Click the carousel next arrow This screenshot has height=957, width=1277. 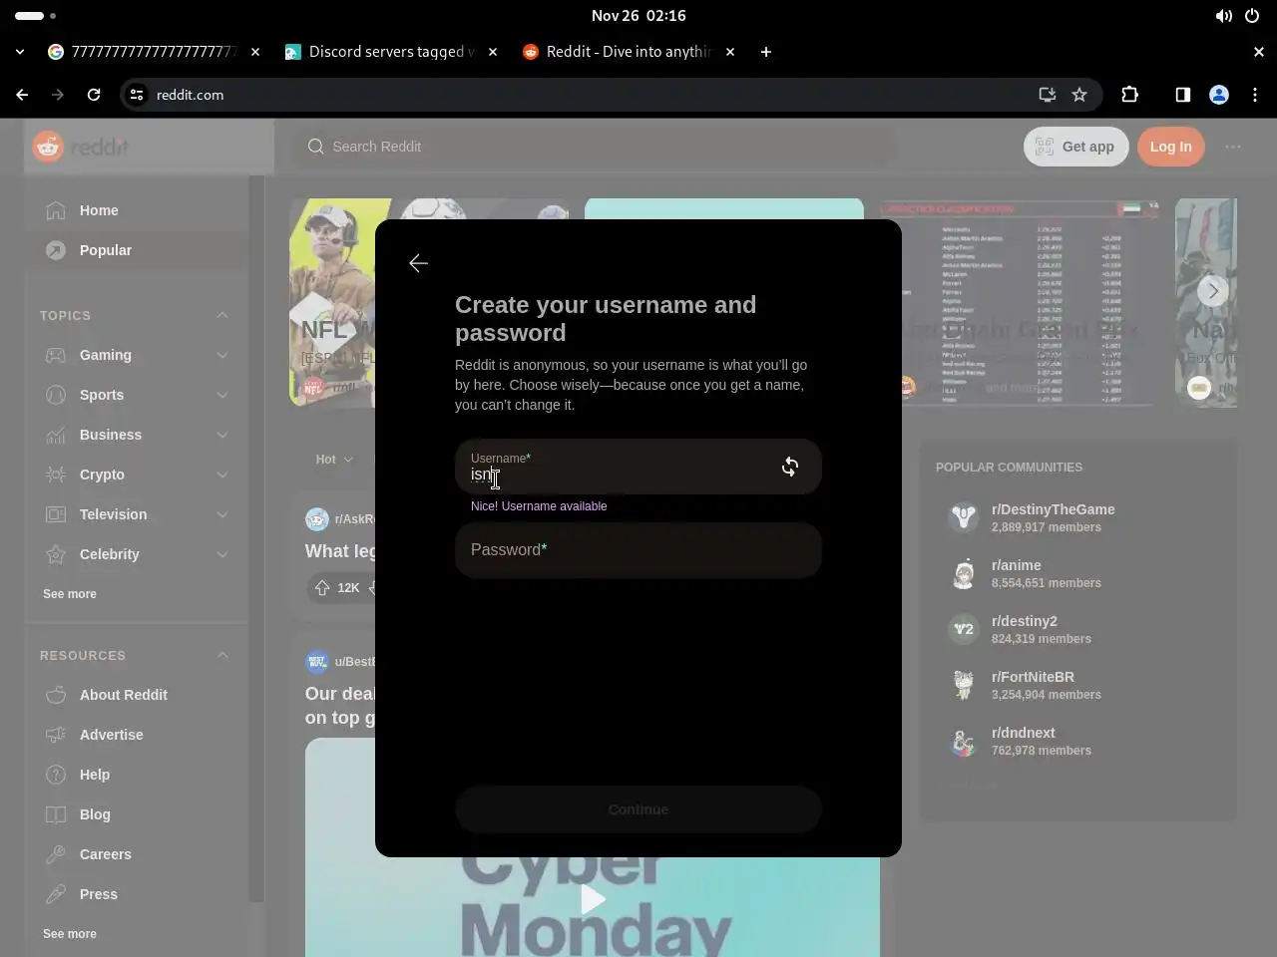1213,291
